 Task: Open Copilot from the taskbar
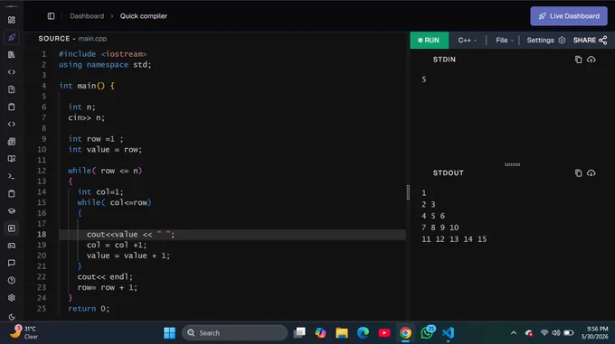coord(320,333)
